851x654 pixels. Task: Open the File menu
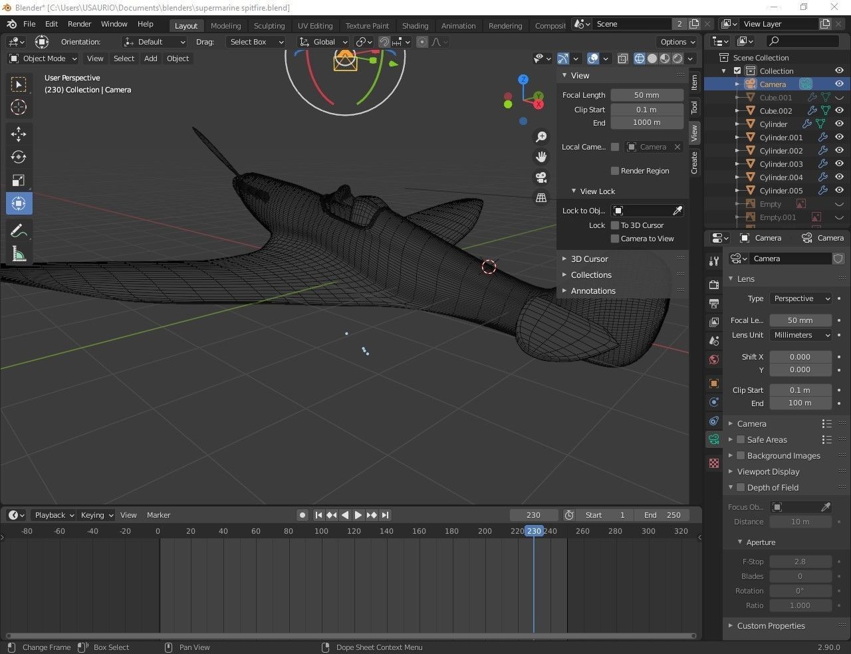[29, 24]
